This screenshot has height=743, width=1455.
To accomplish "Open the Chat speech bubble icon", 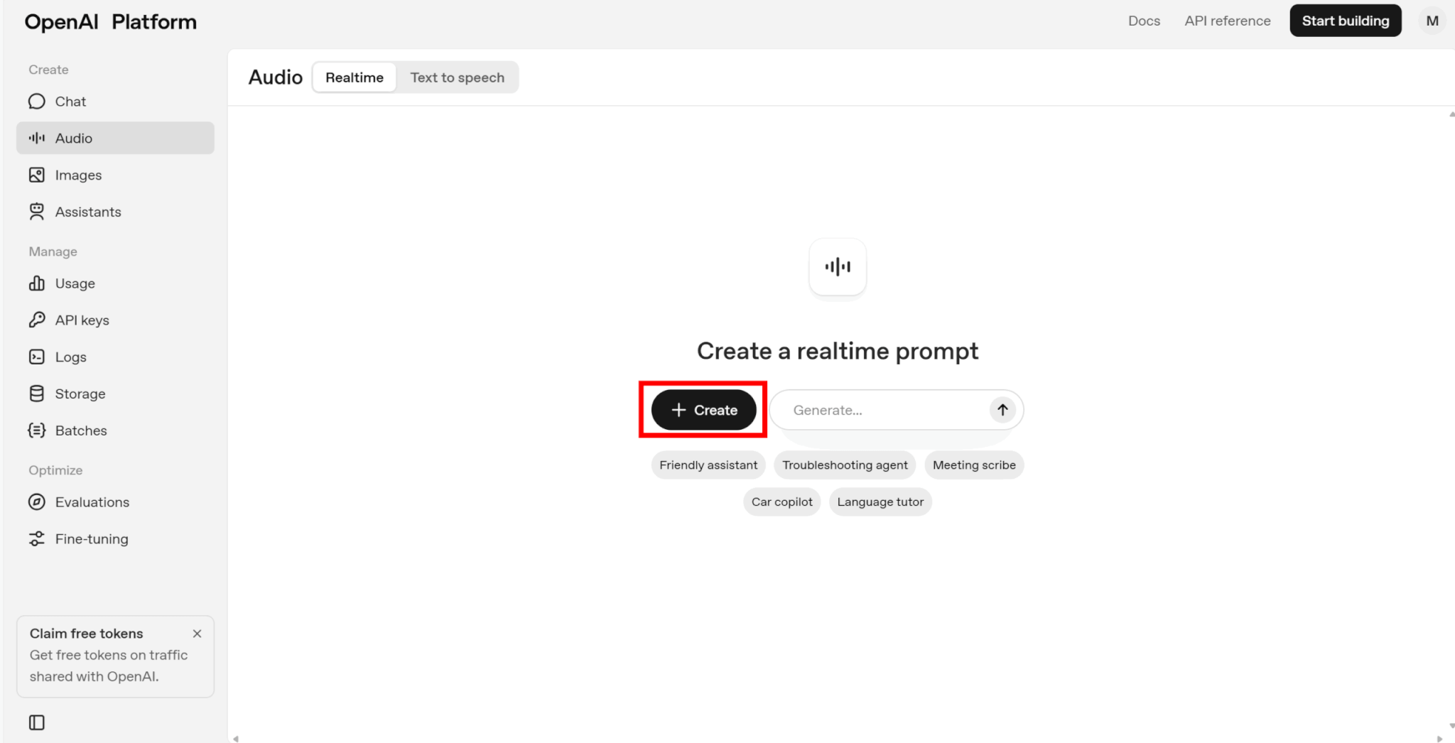I will 37,102.
